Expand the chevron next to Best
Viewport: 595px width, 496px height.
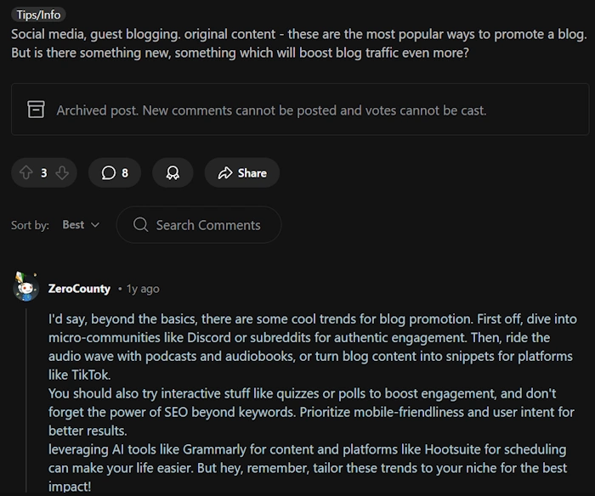click(95, 225)
